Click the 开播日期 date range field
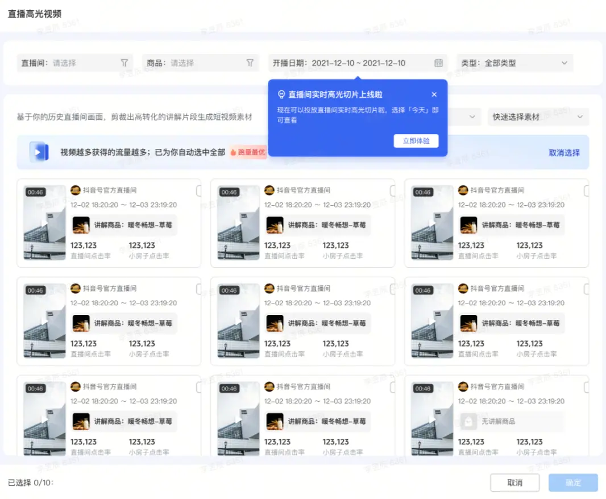606x499 pixels. point(358,63)
